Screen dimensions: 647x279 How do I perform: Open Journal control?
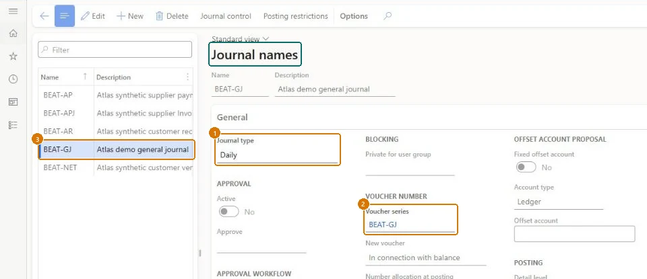tap(226, 16)
